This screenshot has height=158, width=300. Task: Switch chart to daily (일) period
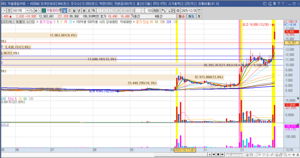tap(65, 11)
